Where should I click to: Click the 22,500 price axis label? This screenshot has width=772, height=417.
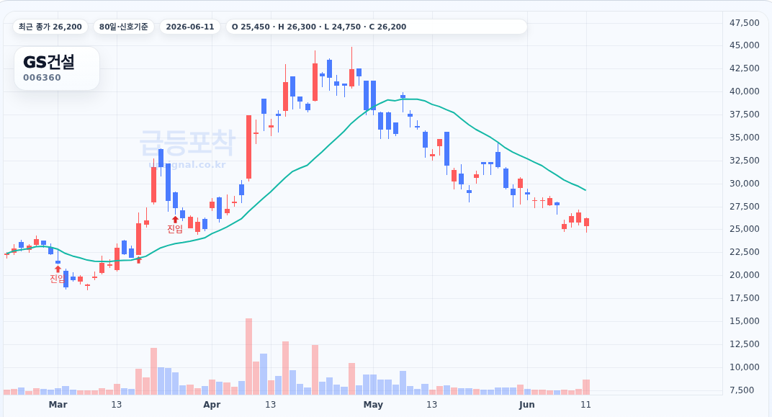tap(745, 252)
